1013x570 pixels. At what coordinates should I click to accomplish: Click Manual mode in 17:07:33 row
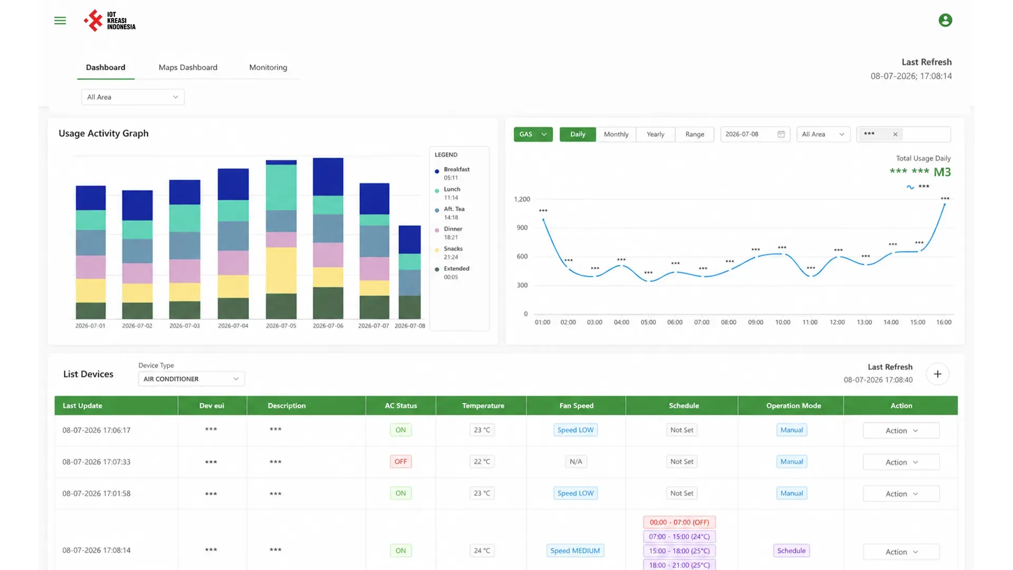coord(791,462)
